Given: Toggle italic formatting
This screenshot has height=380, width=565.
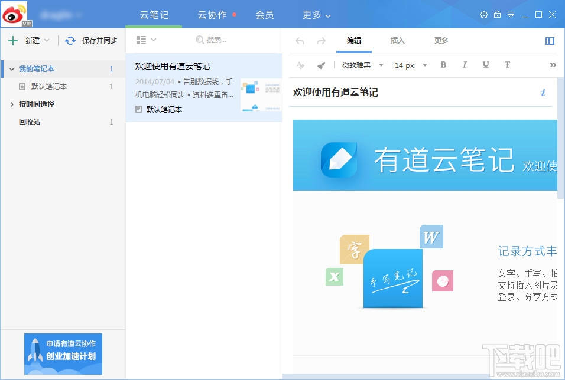Looking at the screenshot, I should point(465,65).
